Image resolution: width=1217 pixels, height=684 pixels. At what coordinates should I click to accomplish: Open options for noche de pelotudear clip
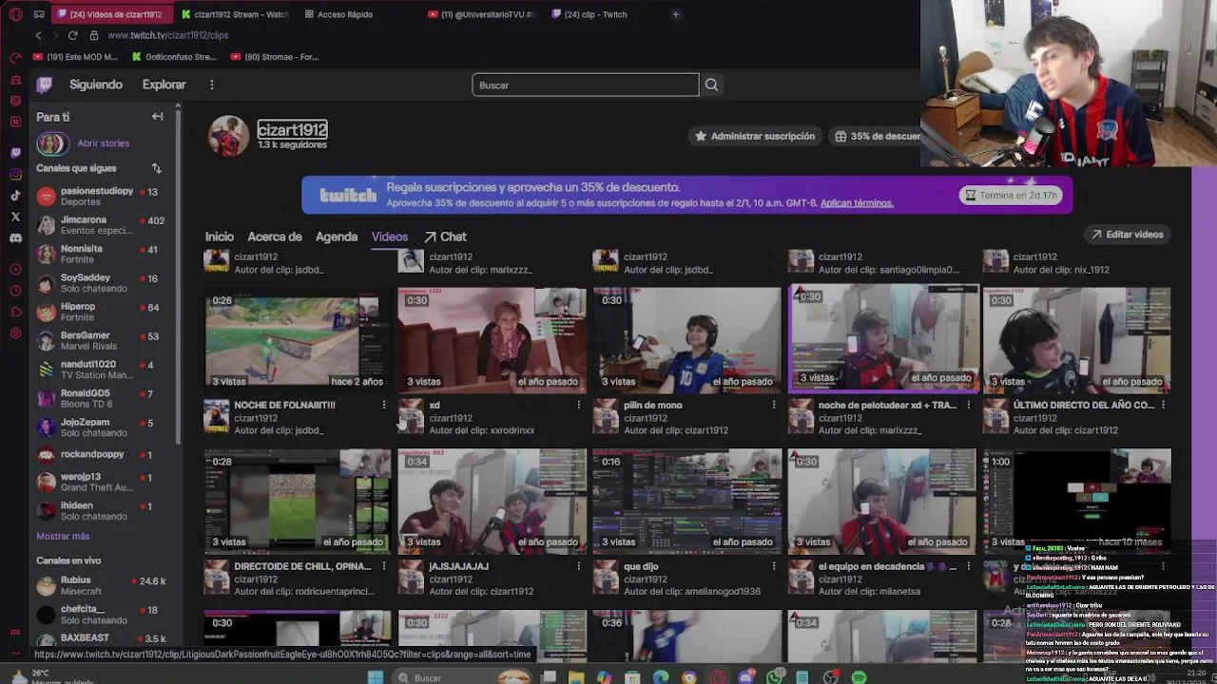point(968,405)
